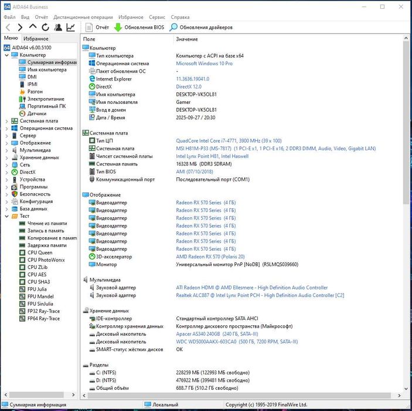This screenshot has height=411, width=412.
Task: Expand the Операционная система tree node
Action: [7, 129]
